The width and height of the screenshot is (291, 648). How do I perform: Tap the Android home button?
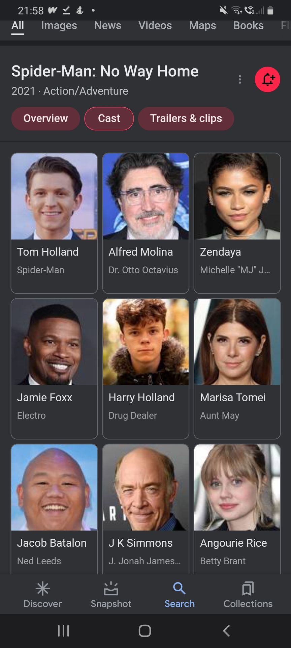(145, 630)
